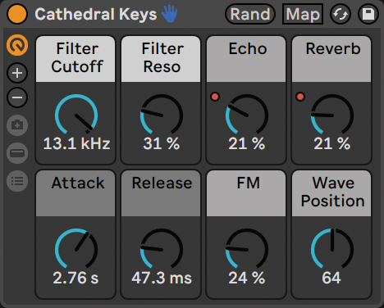Select the Echo macro label
The image size is (384, 308).
(246, 59)
